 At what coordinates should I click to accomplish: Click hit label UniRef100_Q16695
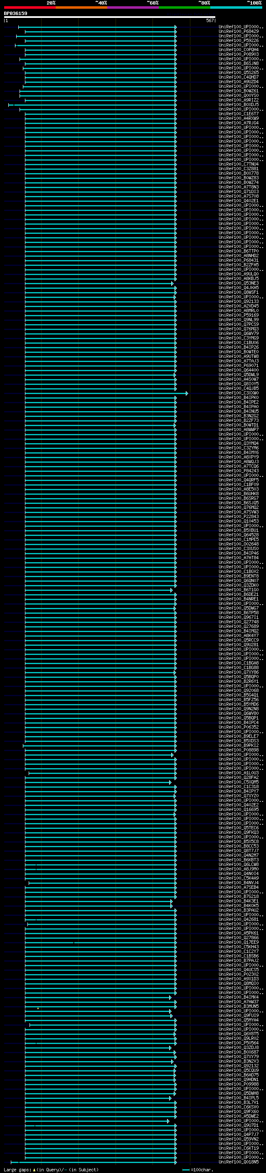239,809
